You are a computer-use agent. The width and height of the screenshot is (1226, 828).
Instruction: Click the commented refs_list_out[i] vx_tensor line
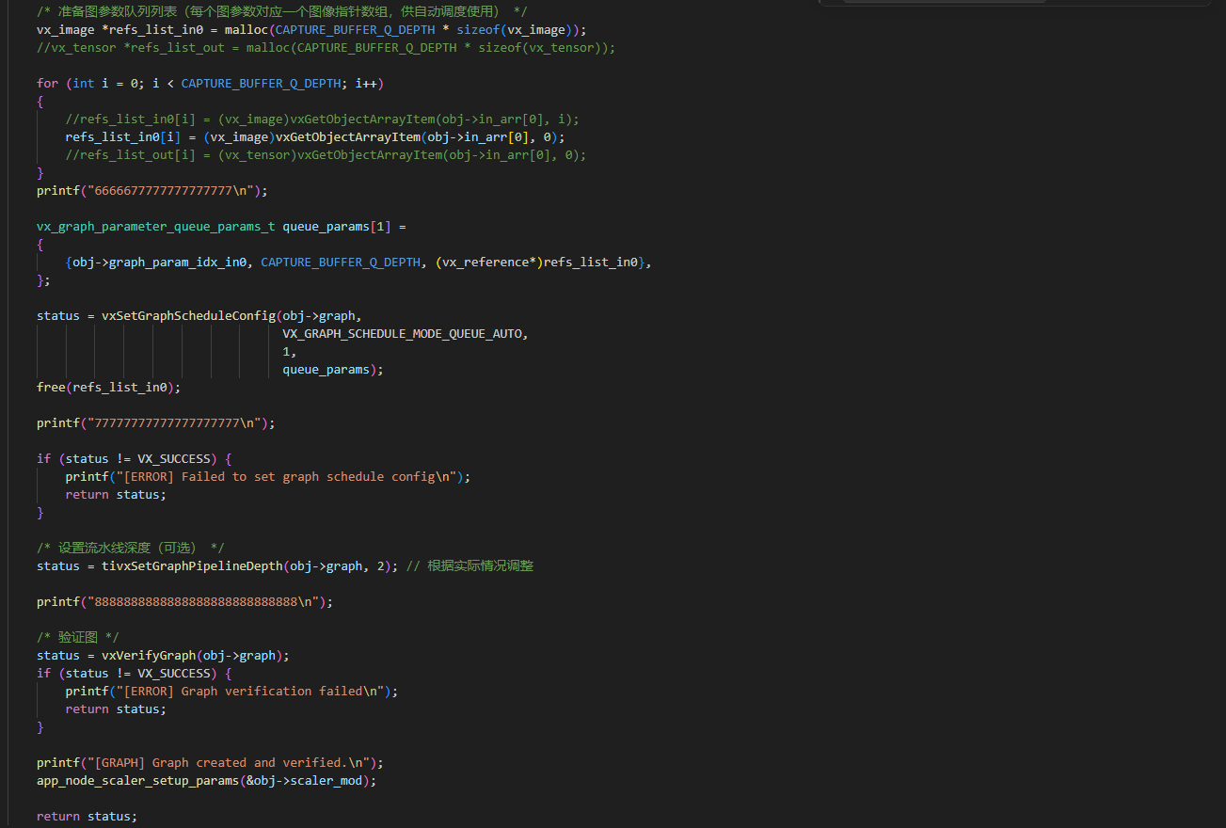pos(326,154)
